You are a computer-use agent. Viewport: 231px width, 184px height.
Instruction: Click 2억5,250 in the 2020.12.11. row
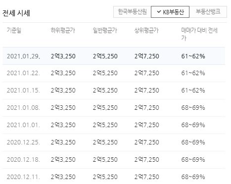[x=105, y=177]
